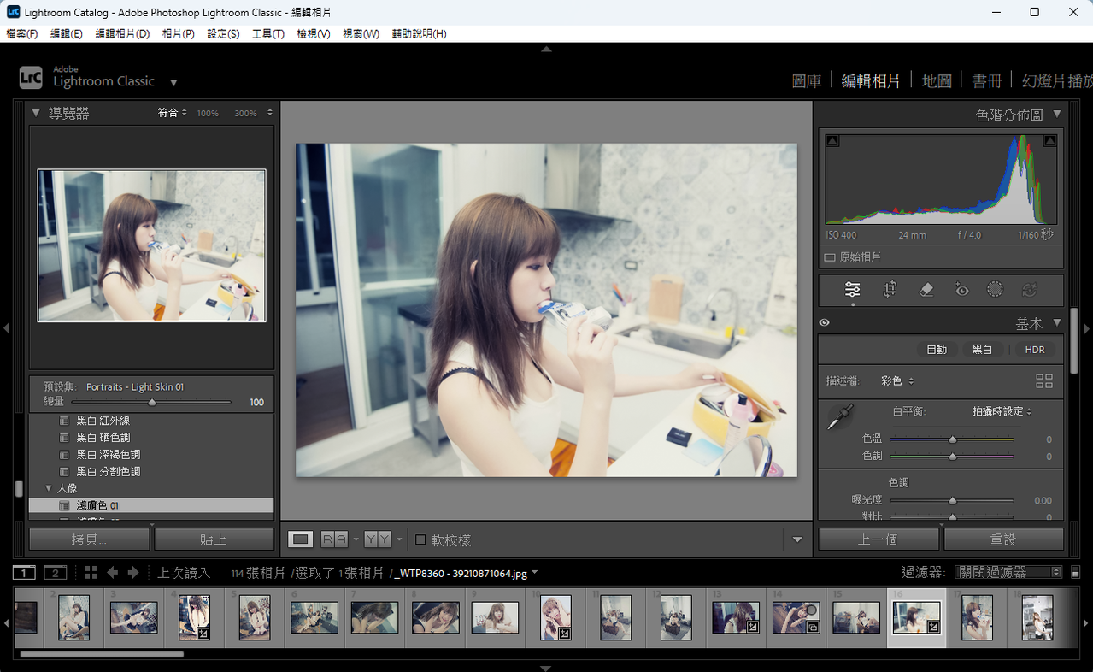Enable the 軟校樣 soft proofing checkbox

click(x=420, y=540)
